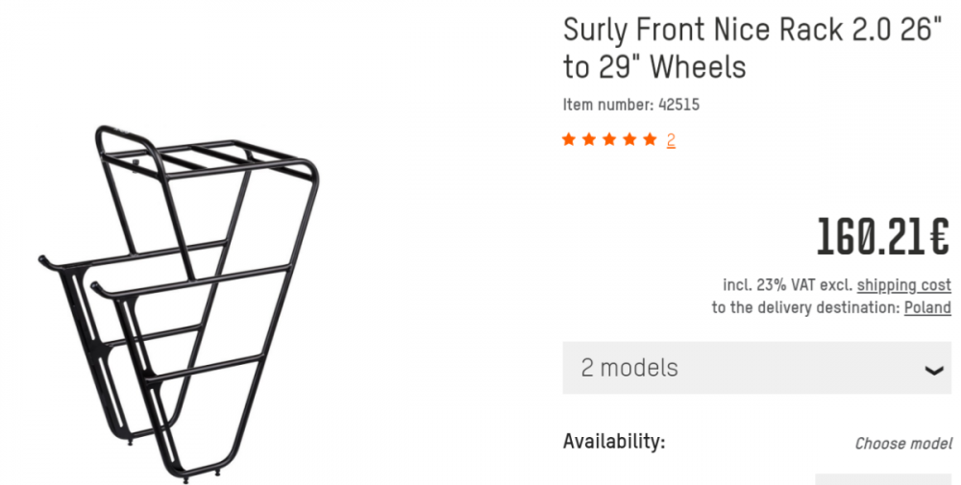961x485 pixels.
Task: Click the second orange rating star
Action: [589, 140]
